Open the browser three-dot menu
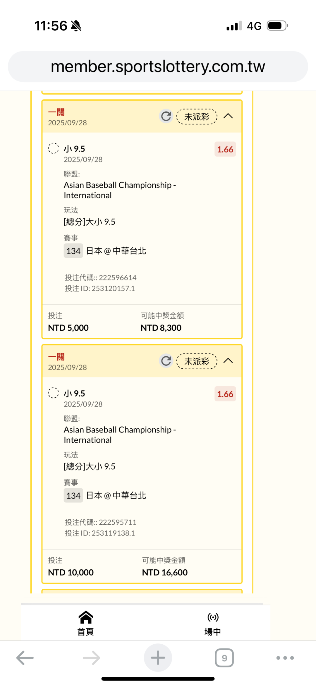316x687 pixels. [285, 658]
